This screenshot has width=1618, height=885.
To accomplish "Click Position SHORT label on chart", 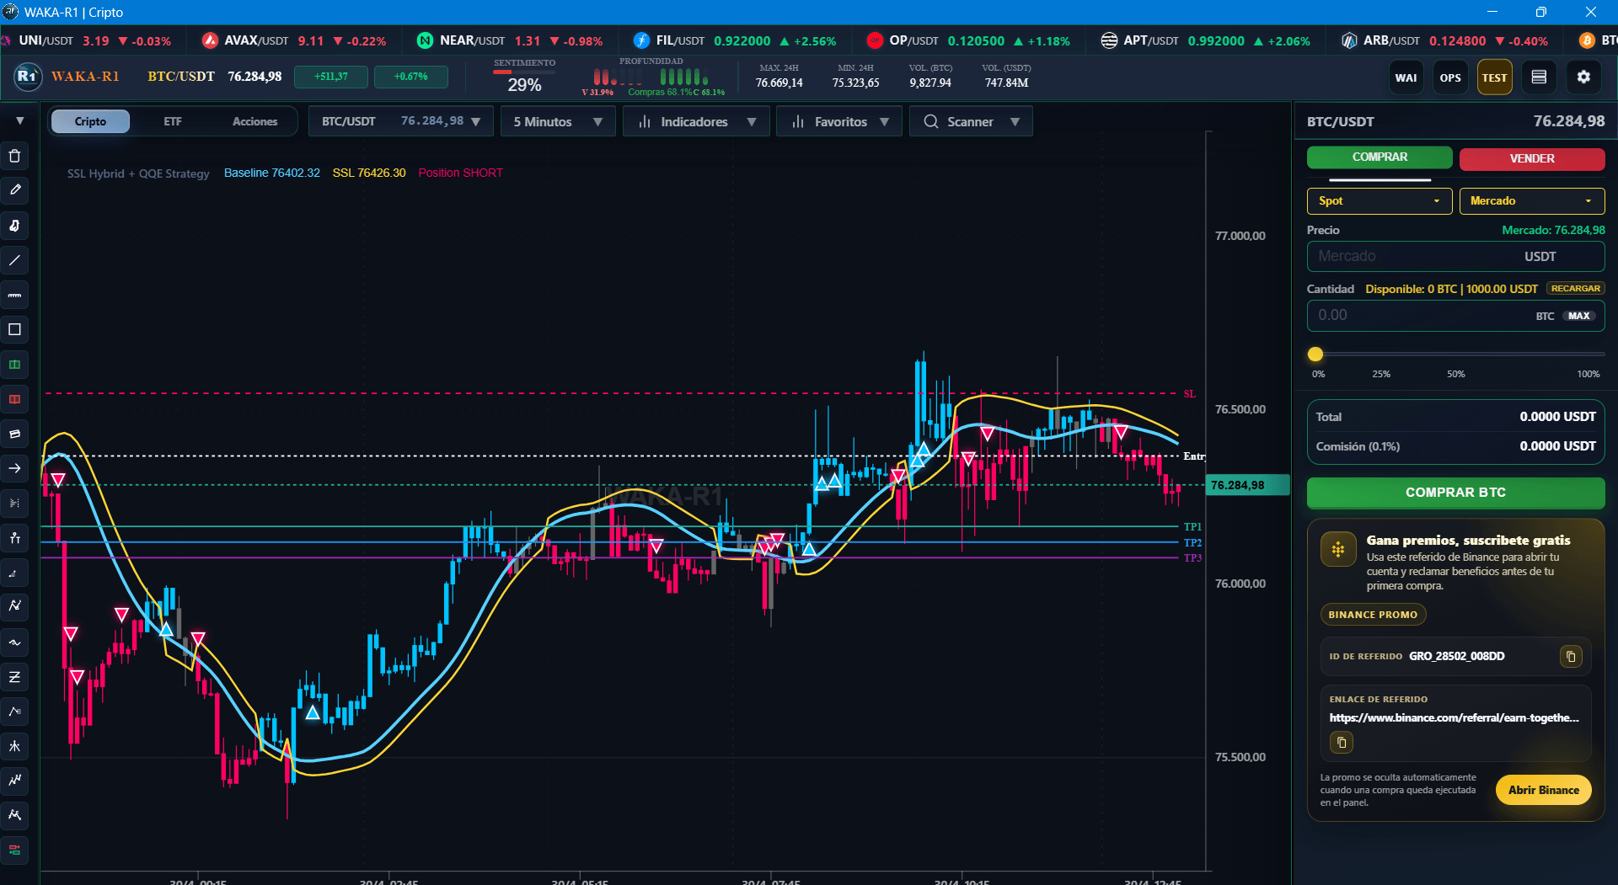I will (x=460, y=173).
